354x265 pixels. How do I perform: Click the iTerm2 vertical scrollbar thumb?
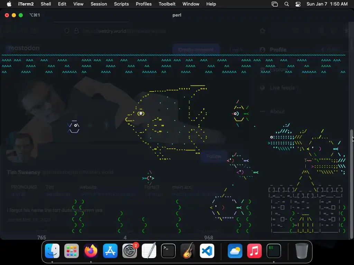[x=351, y=184]
